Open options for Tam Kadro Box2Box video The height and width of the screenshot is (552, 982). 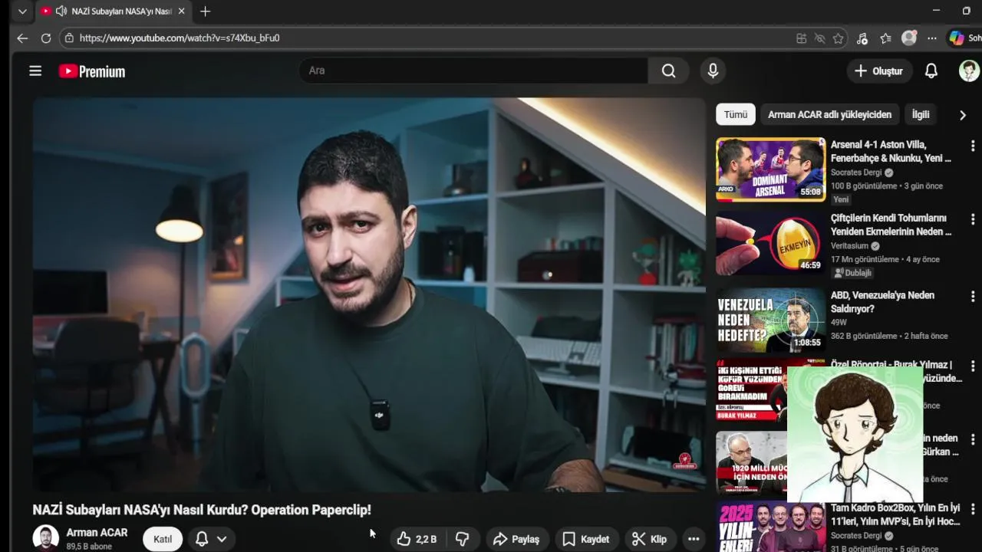pos(973,509)
